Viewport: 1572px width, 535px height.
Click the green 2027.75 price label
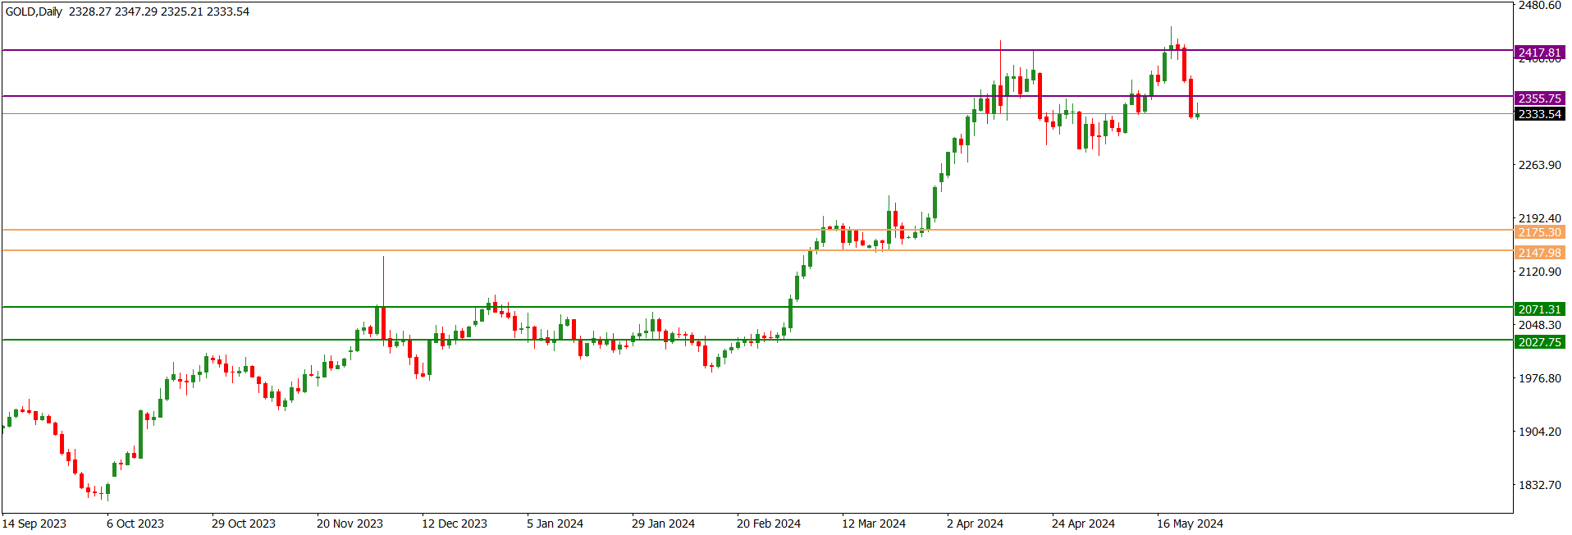[x=1539, y=342]
